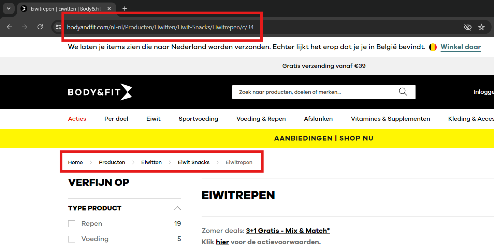Open a new tab with the plus button
Viewport: 494px width, 250px height.
125,9
